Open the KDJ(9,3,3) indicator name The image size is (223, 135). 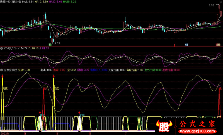(10, 48)
